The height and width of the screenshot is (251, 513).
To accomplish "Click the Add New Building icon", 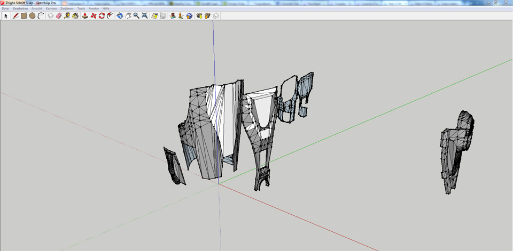I will coord(173,15).
